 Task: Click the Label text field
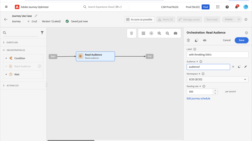(x=217, y=55)
